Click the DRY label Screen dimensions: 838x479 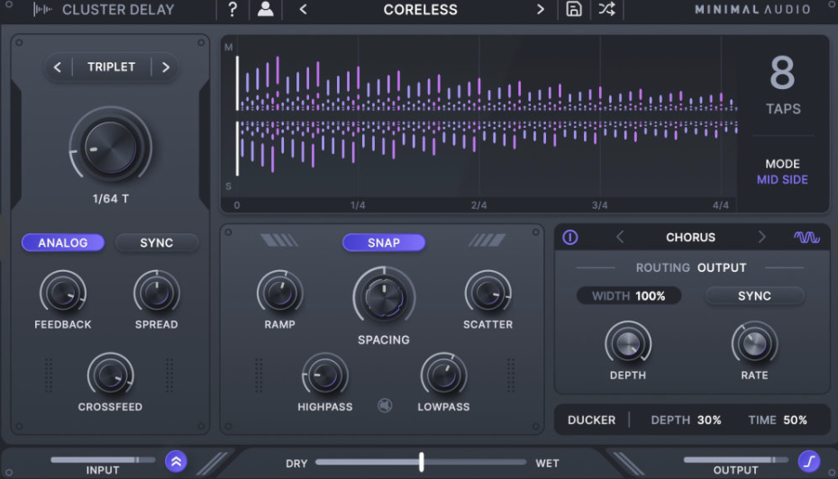pos(296,464)
